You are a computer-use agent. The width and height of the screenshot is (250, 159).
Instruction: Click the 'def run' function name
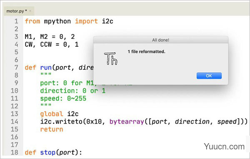point(46,68)
